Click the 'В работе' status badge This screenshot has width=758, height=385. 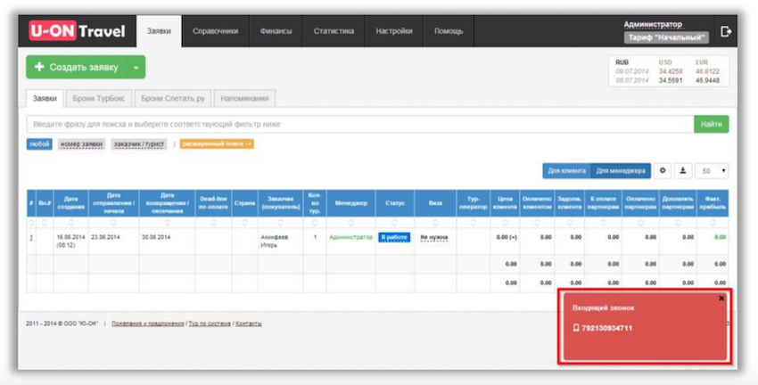click(394, 237)
